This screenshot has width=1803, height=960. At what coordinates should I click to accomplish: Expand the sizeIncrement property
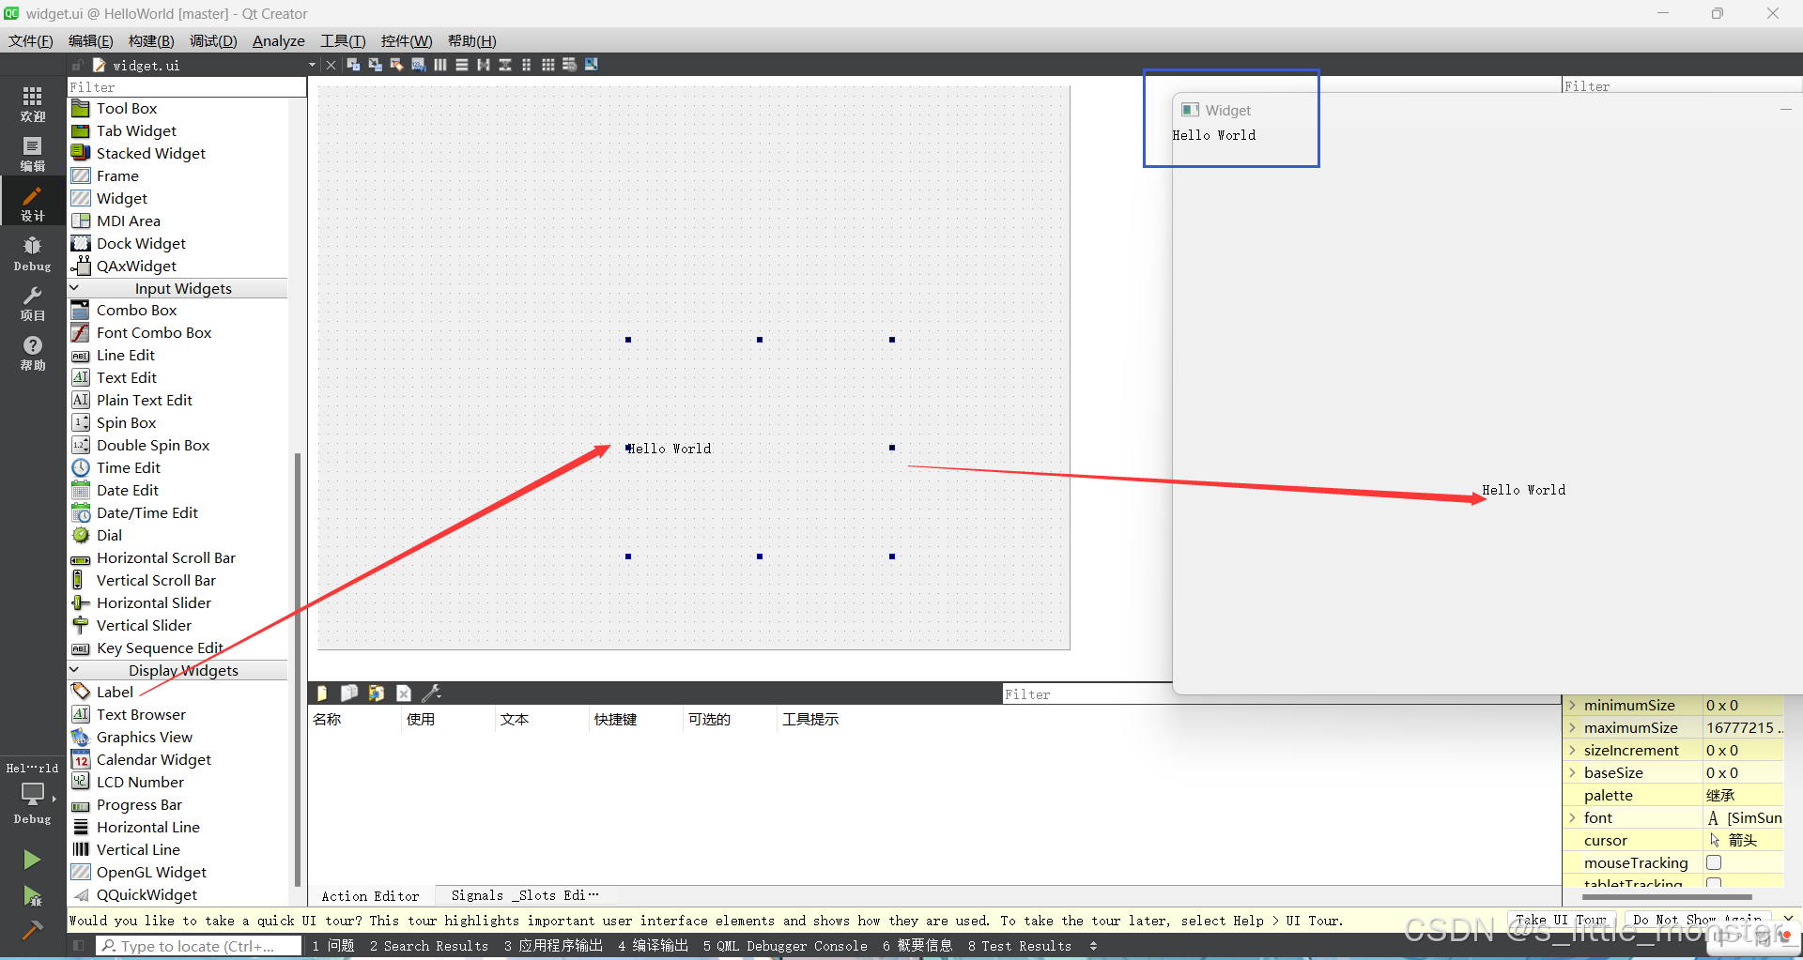click(x=1572, y=750)
